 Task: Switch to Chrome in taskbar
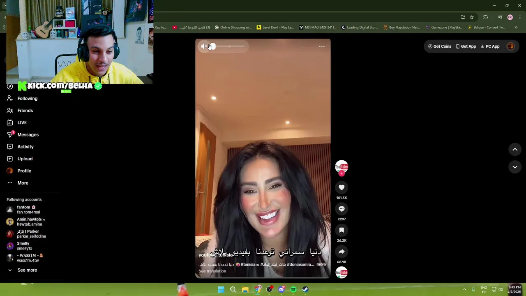click(x=257, y=289)
